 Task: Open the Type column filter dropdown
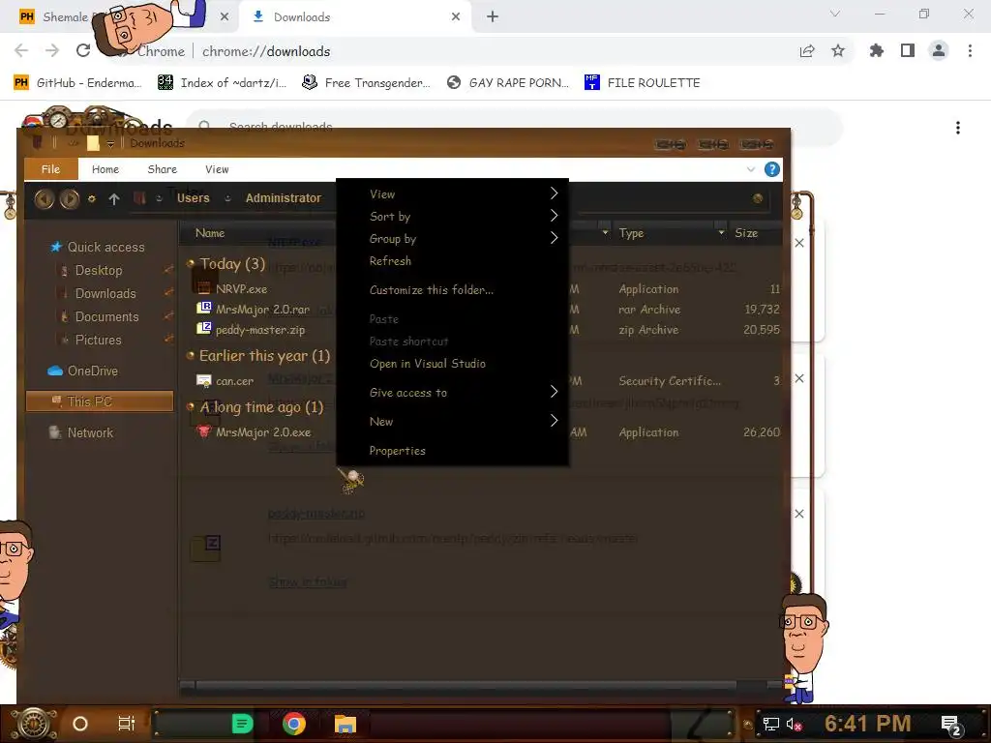click(721, 233)
